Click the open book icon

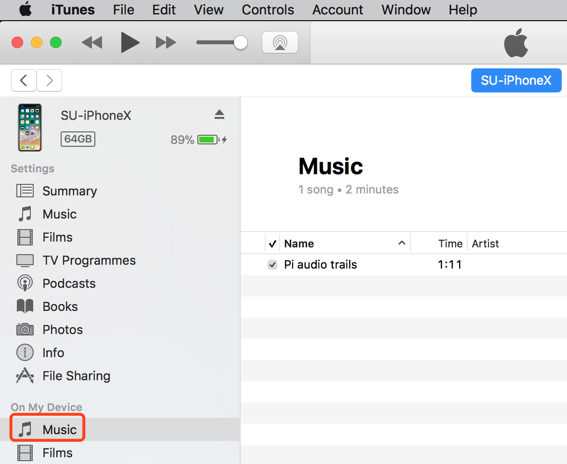[x=25, y=306]
